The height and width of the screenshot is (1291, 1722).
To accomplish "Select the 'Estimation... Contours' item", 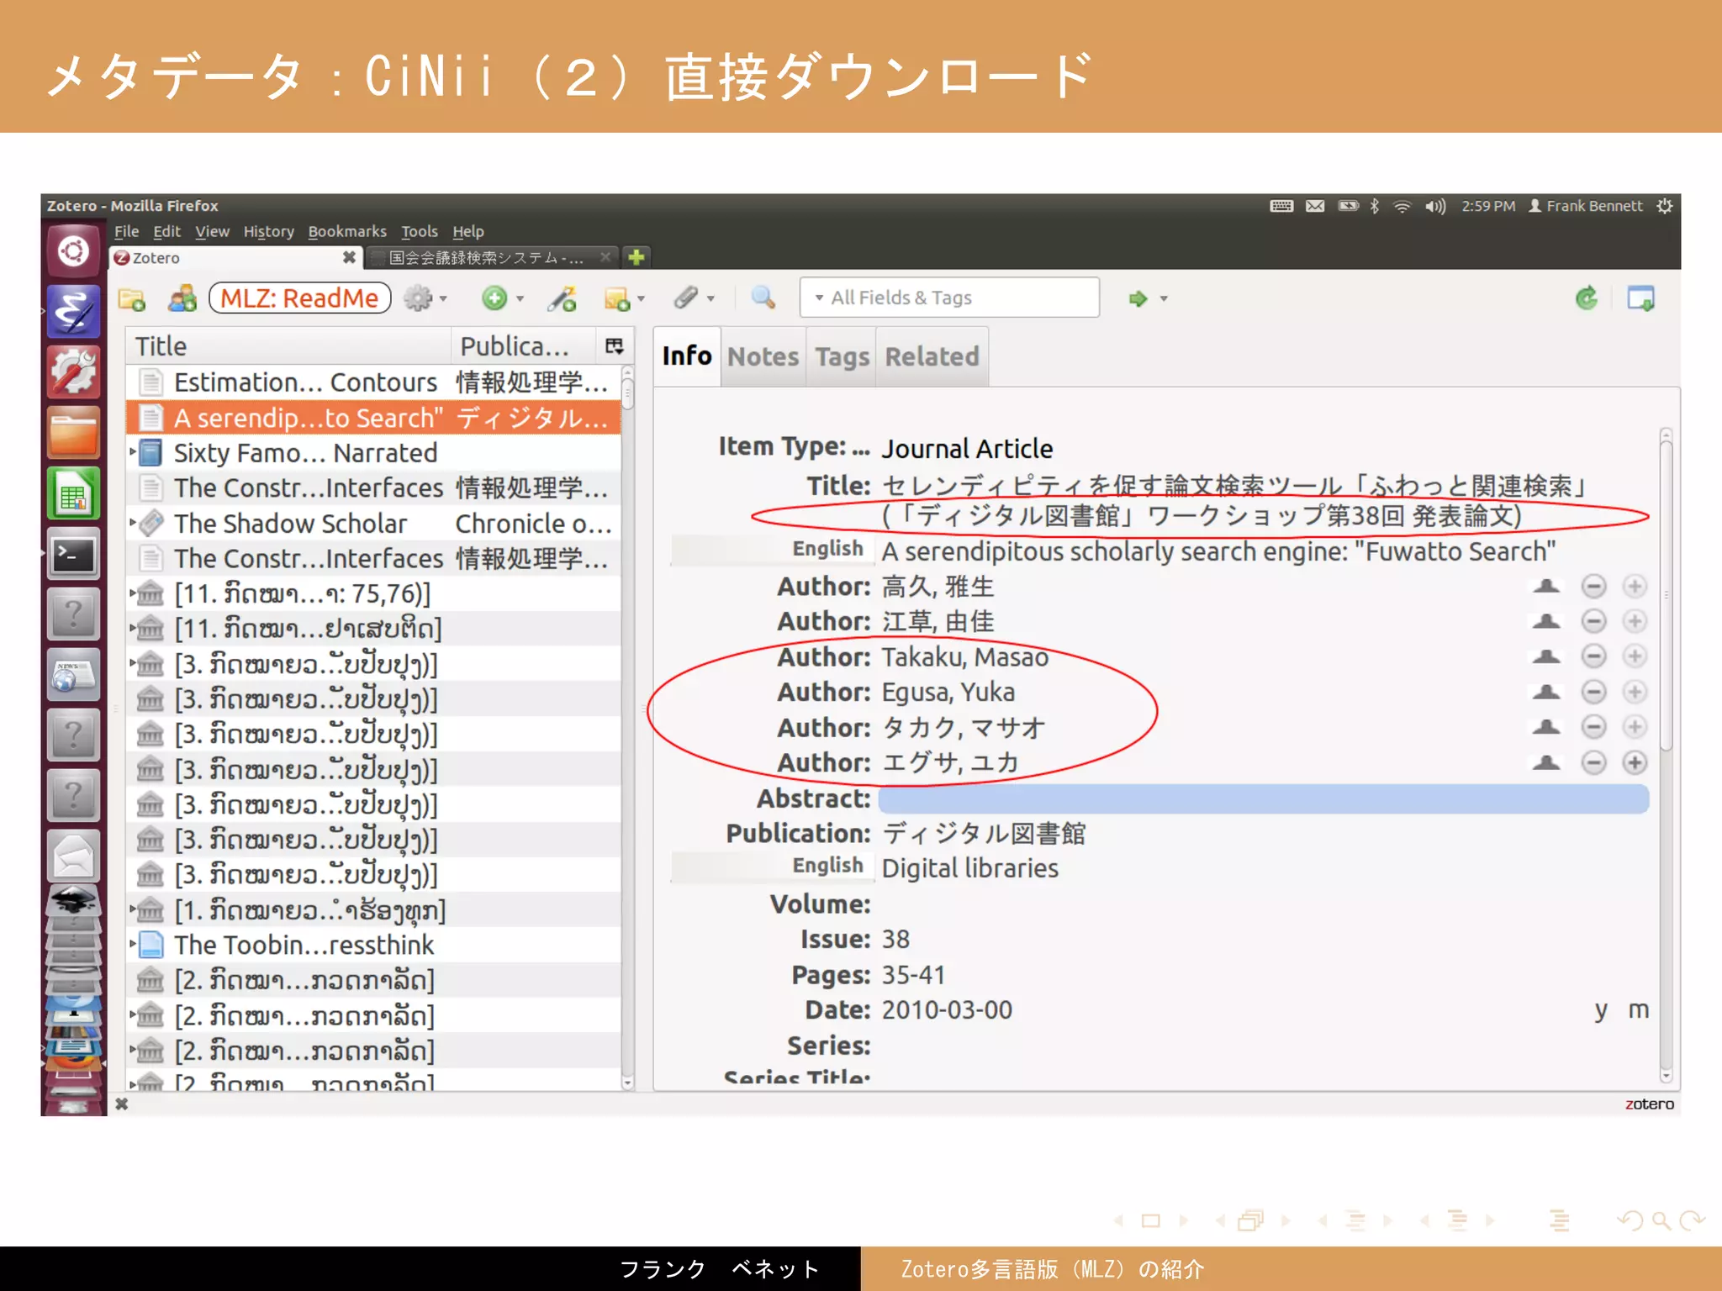I will point(373,382).
